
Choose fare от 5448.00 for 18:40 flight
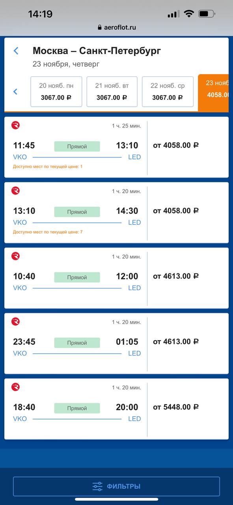[176, 407]
